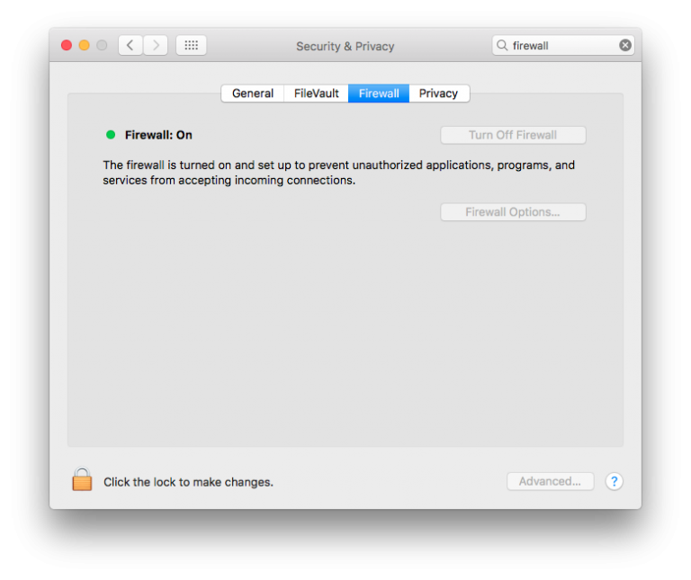Open help with the question mark button
The height and width of the screenshot is (580, 691).
(614, 481)
